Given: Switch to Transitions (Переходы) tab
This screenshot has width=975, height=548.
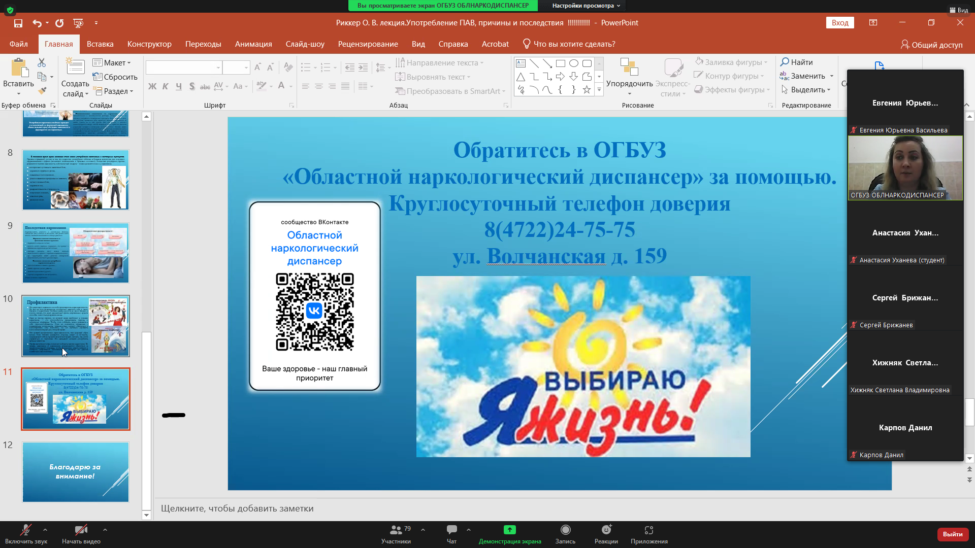Looking at the screenshot, I should click(203, 44).
